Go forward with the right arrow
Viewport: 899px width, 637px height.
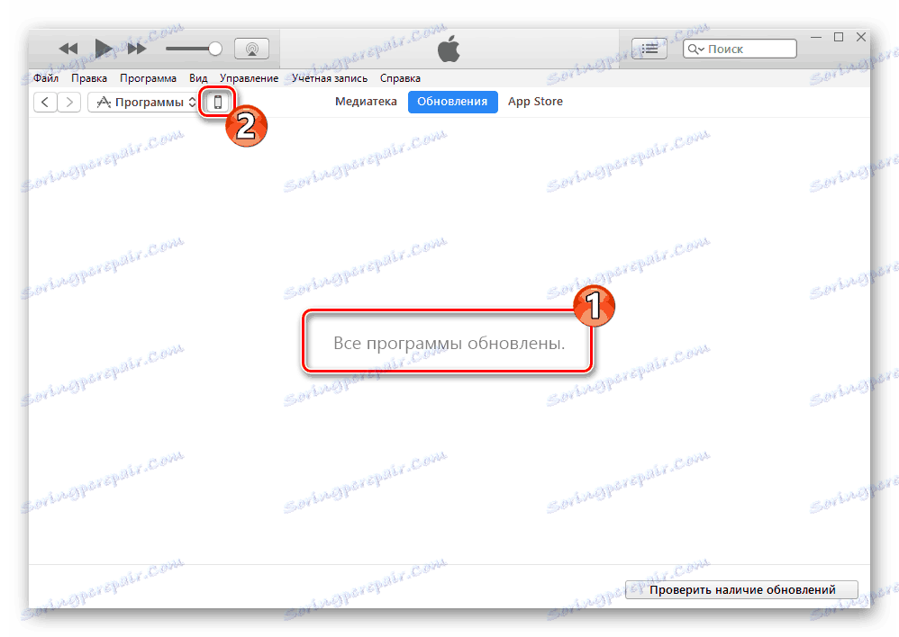(69, 103)
